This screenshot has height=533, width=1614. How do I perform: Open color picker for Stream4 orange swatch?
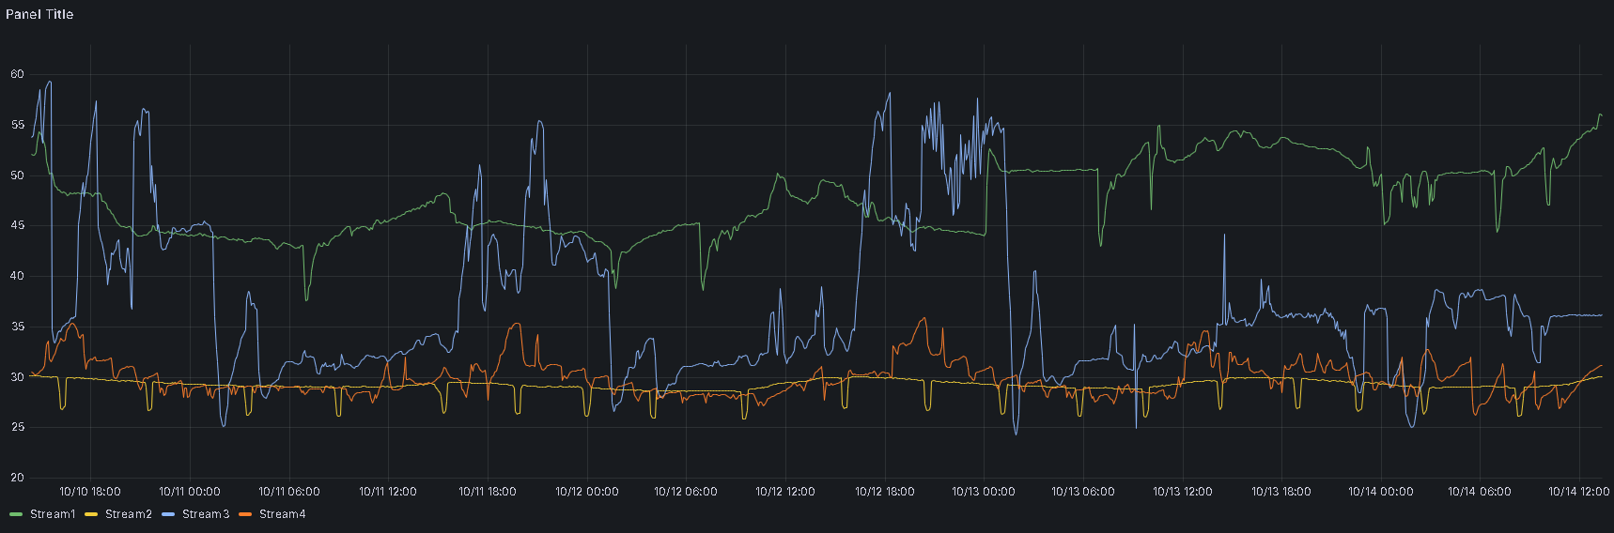tap(245, 514)
